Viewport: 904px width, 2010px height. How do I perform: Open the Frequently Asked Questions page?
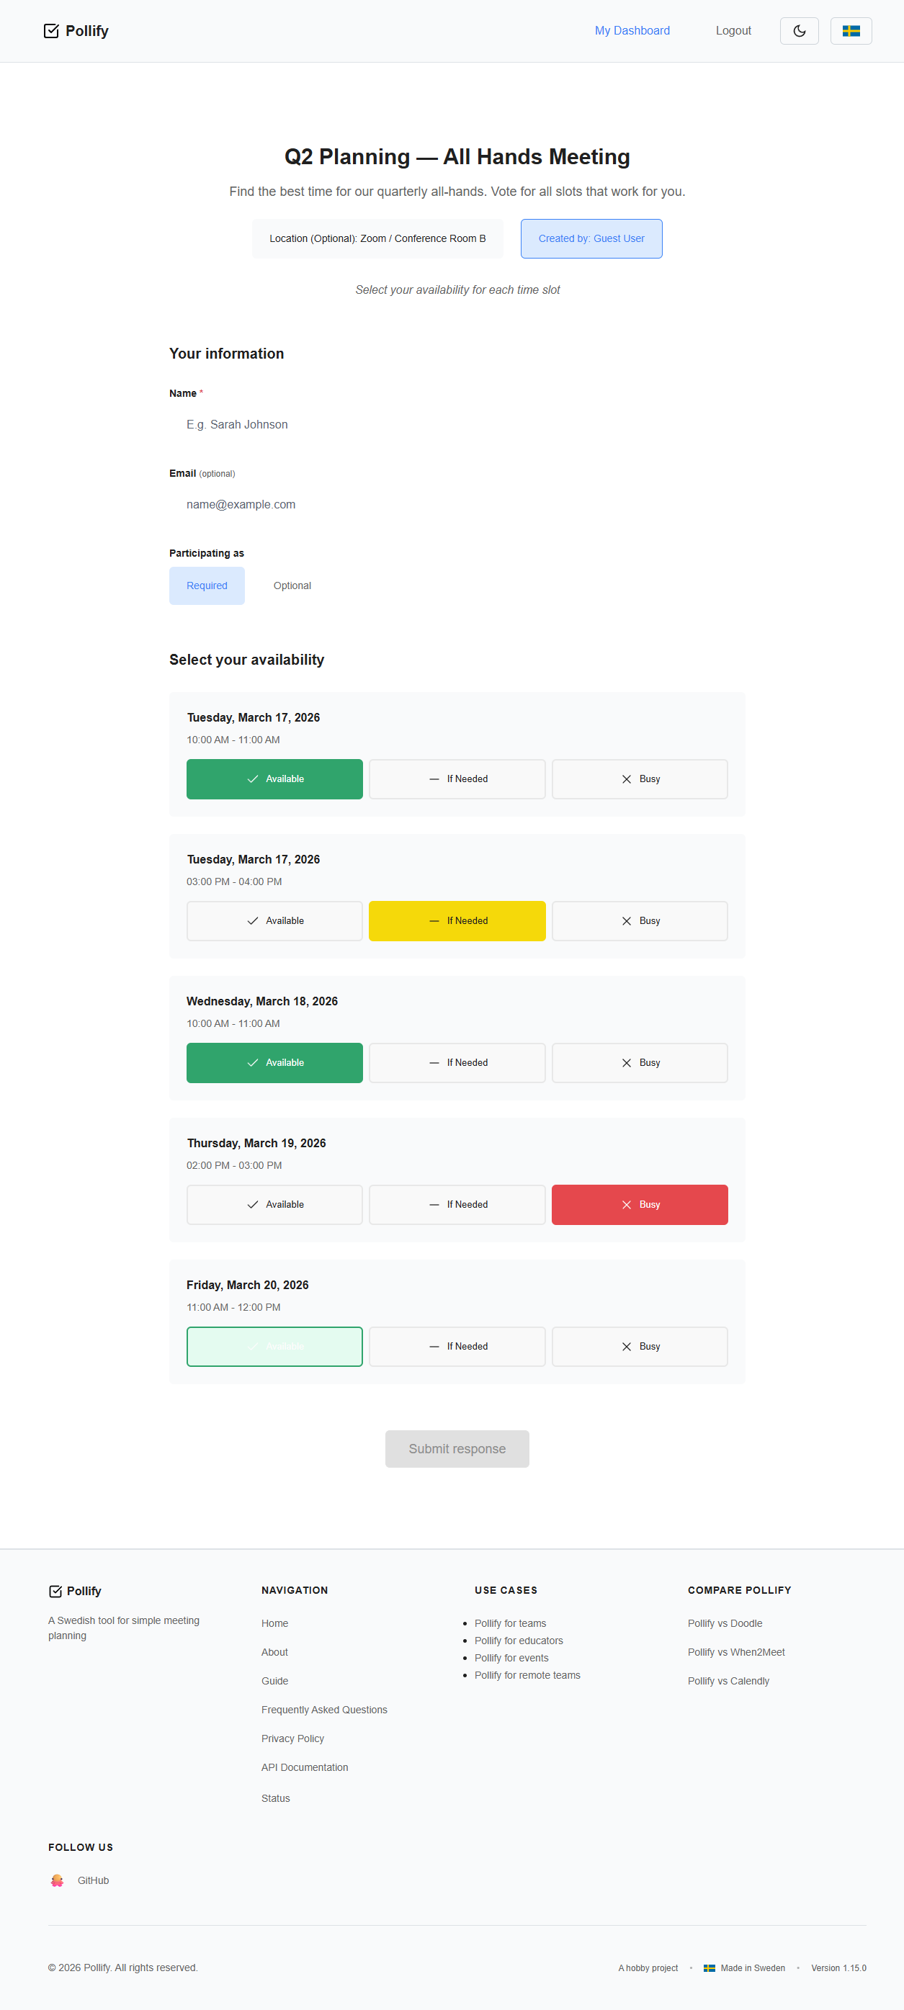(x=324, y=1709)
